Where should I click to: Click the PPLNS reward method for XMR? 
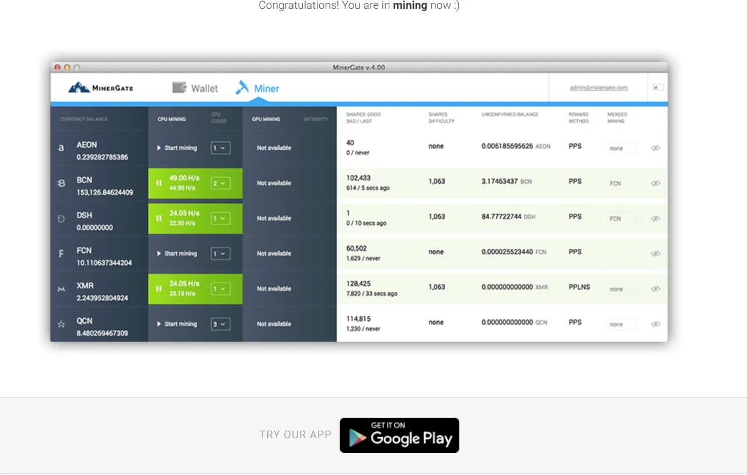[x=579, y=287]
